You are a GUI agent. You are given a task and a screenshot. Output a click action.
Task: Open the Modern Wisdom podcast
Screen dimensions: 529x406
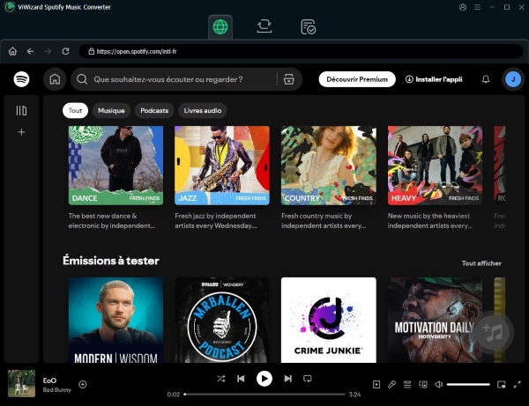pos(115,320)
